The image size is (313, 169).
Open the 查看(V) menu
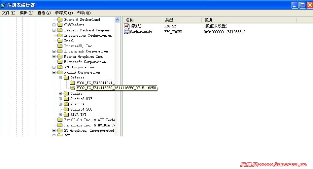point(44,13)
